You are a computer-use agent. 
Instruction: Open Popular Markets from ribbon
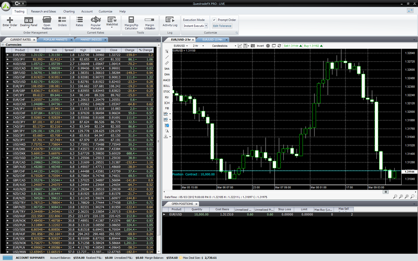pyautogui.click(x=96, y=23)
